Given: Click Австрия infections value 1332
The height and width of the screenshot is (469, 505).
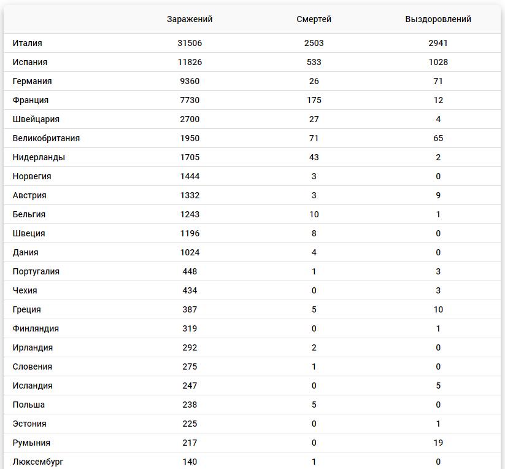Looking at the screenshot, I should pyautogui.click(x=190, y=195).
